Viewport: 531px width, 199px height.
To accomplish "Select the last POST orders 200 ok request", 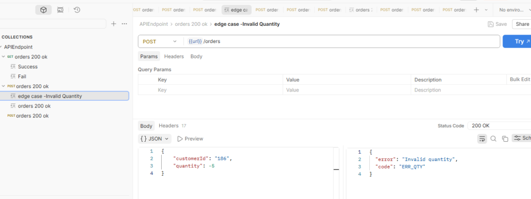I will (32, 116).
